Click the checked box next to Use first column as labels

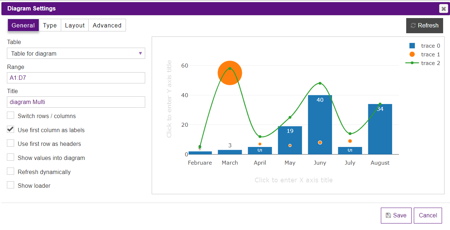tap(10, 129)
